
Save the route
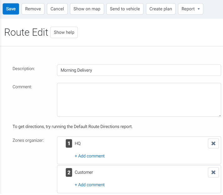click(x=11, y=9)
